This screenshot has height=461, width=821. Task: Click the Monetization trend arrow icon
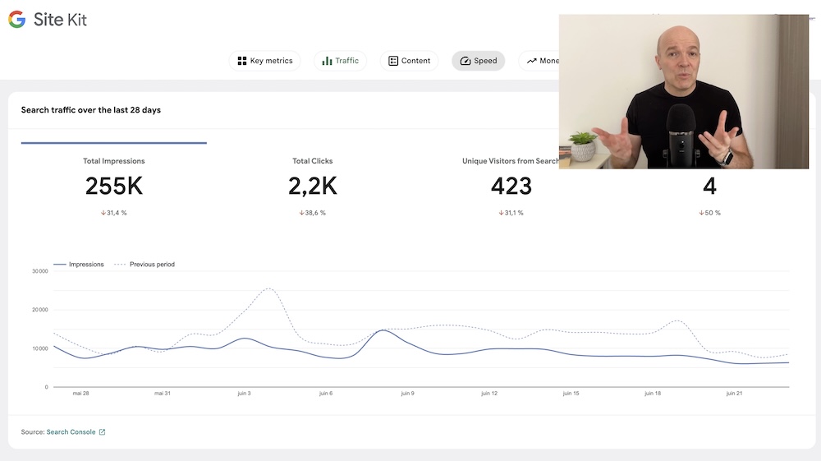[x=532, y=61]
